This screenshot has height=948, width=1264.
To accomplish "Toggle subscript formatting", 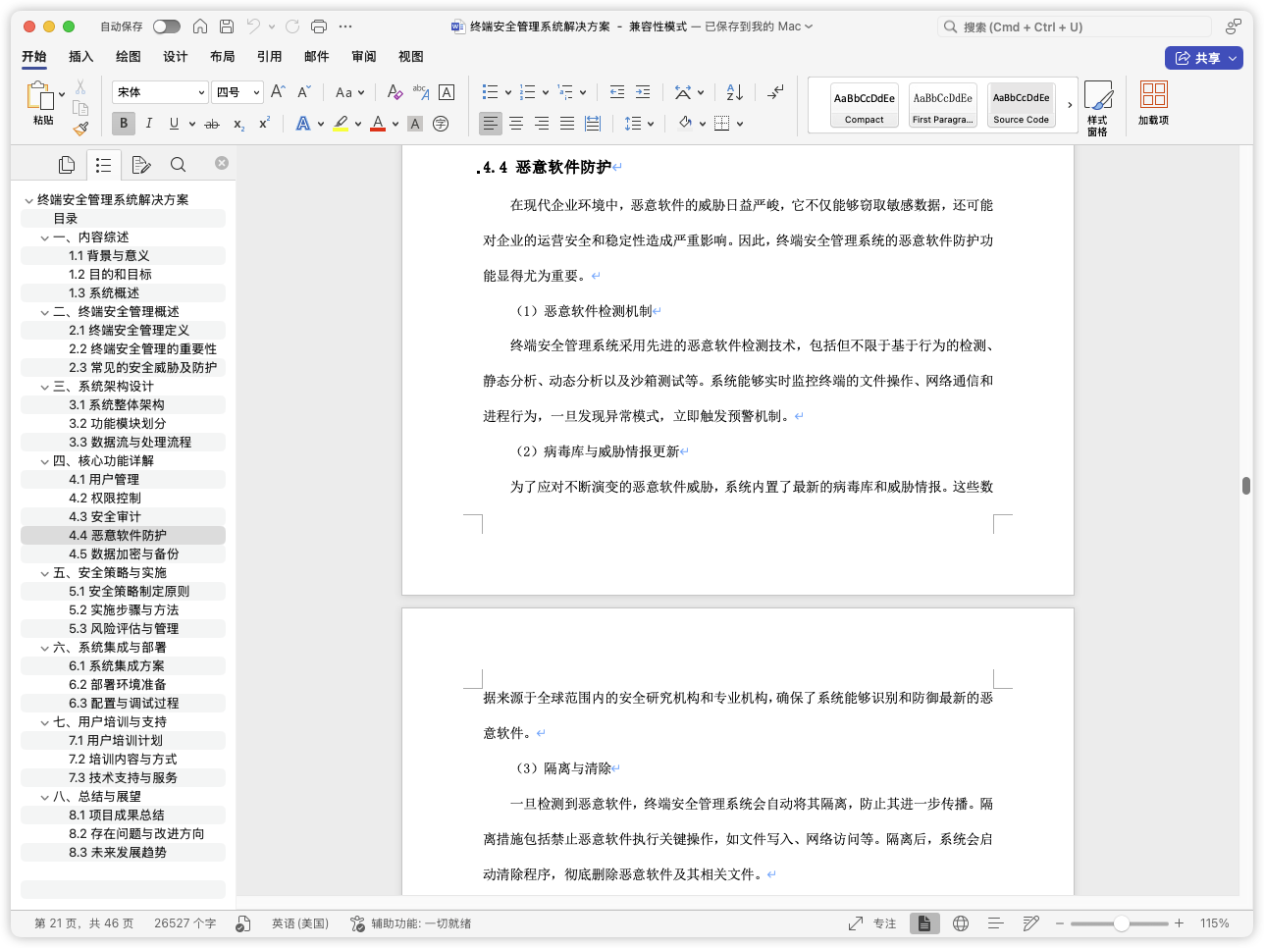I will tap(237, 123).
